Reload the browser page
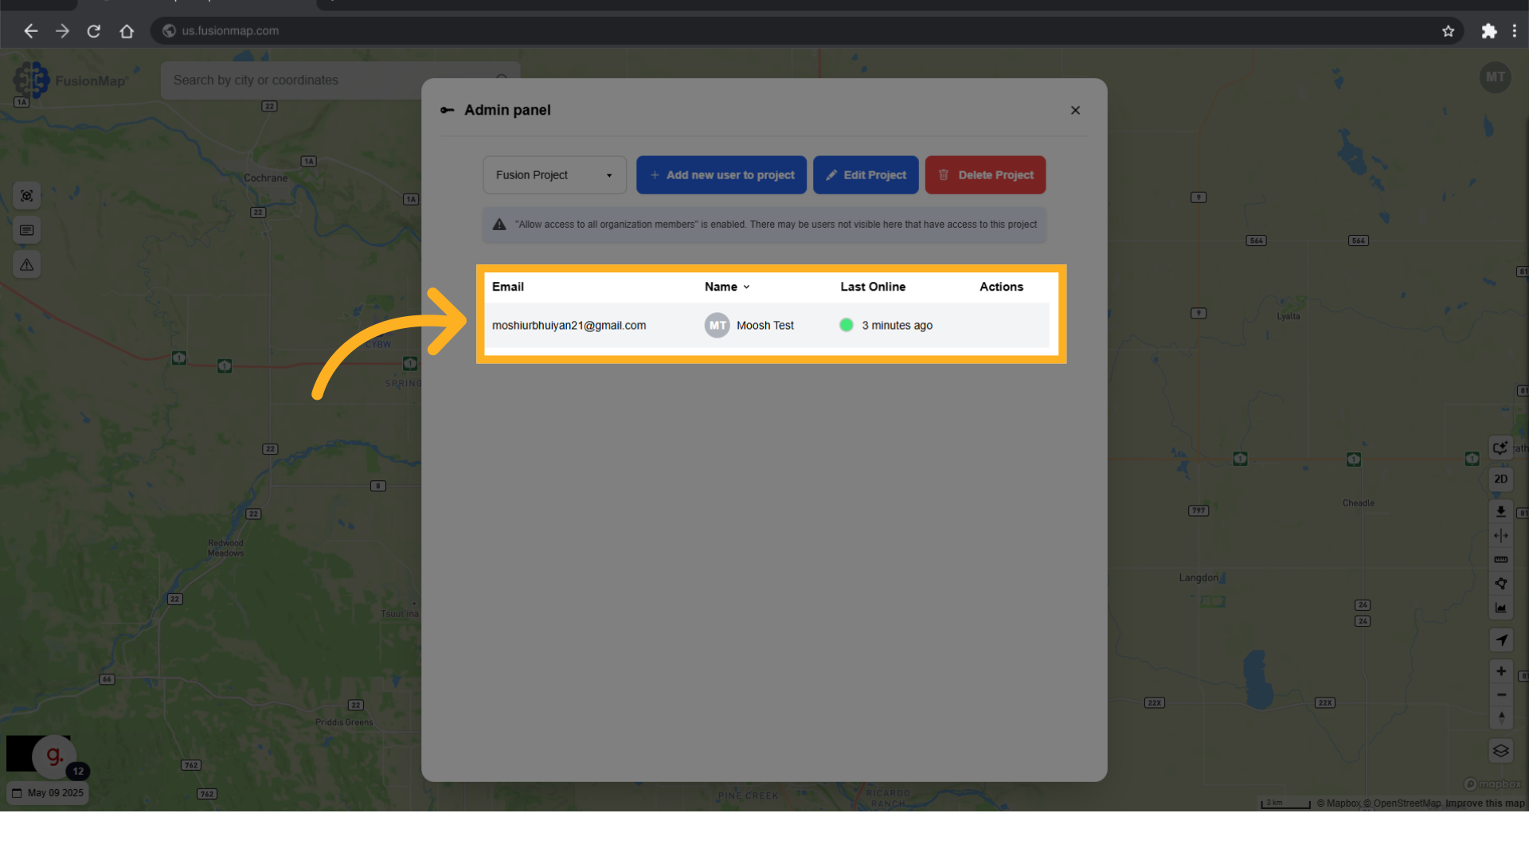Screen dimensions: 1529x860 tap(94, 31)
